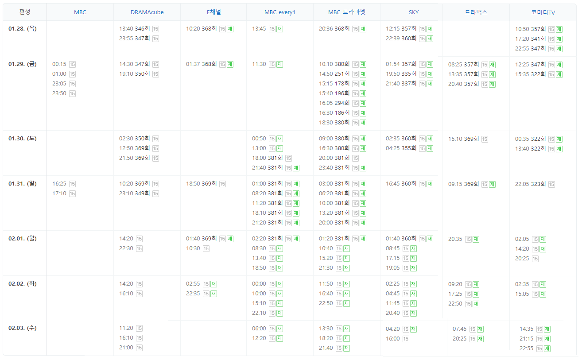The width and height of the screenshot is (582, 360).
Task: Select the 01.31. (일) date row label
Action: coord(23,183)
